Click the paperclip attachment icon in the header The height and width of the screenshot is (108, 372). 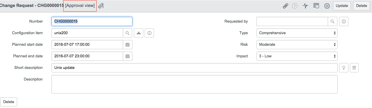pos(285,6)
